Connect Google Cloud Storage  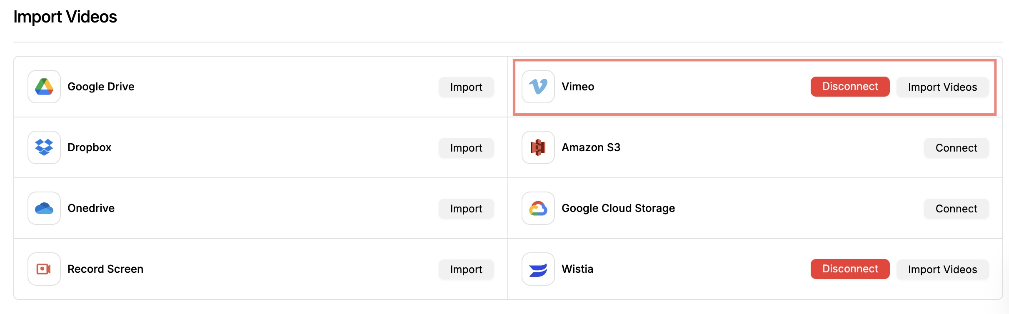956,209
